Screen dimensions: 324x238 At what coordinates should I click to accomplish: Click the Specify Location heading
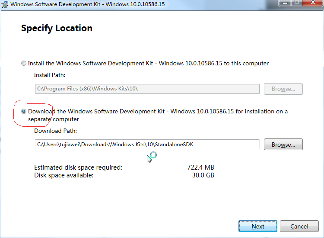click(57, 29)
